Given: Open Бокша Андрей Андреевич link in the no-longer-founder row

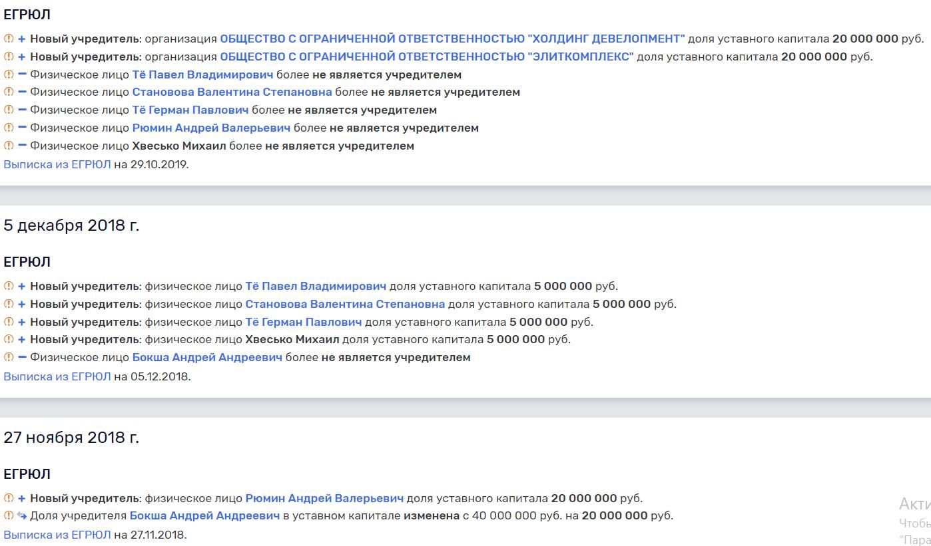Looking at the screenshot, I should [x=207, y=357].
